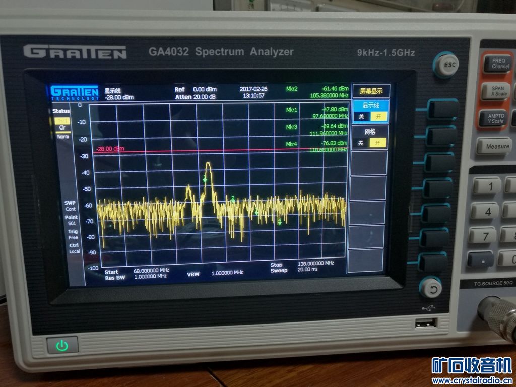
Task: Click the 2017-02-26 date readout
Action: 253,89
